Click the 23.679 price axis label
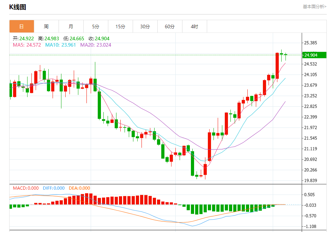Viewport: 331px width, 232px height. [311, 85]
